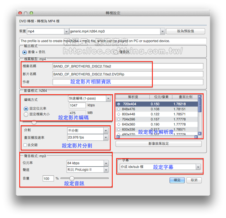Viewport: 226px width, 218px height.
Task: Select 影像 + 音訊 output format radio button
Action: pyautogui.click(x=25, y=52)
